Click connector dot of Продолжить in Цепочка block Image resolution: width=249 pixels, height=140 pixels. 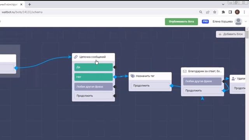[115, 96]
